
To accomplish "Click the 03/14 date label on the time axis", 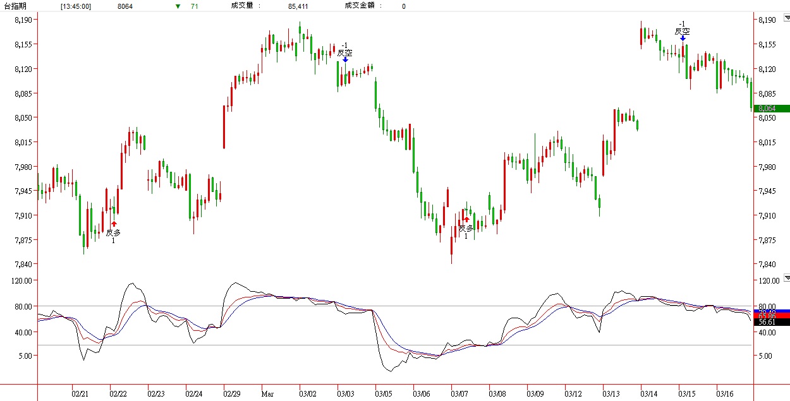I will pyautogui.click(x=649, y=394).
